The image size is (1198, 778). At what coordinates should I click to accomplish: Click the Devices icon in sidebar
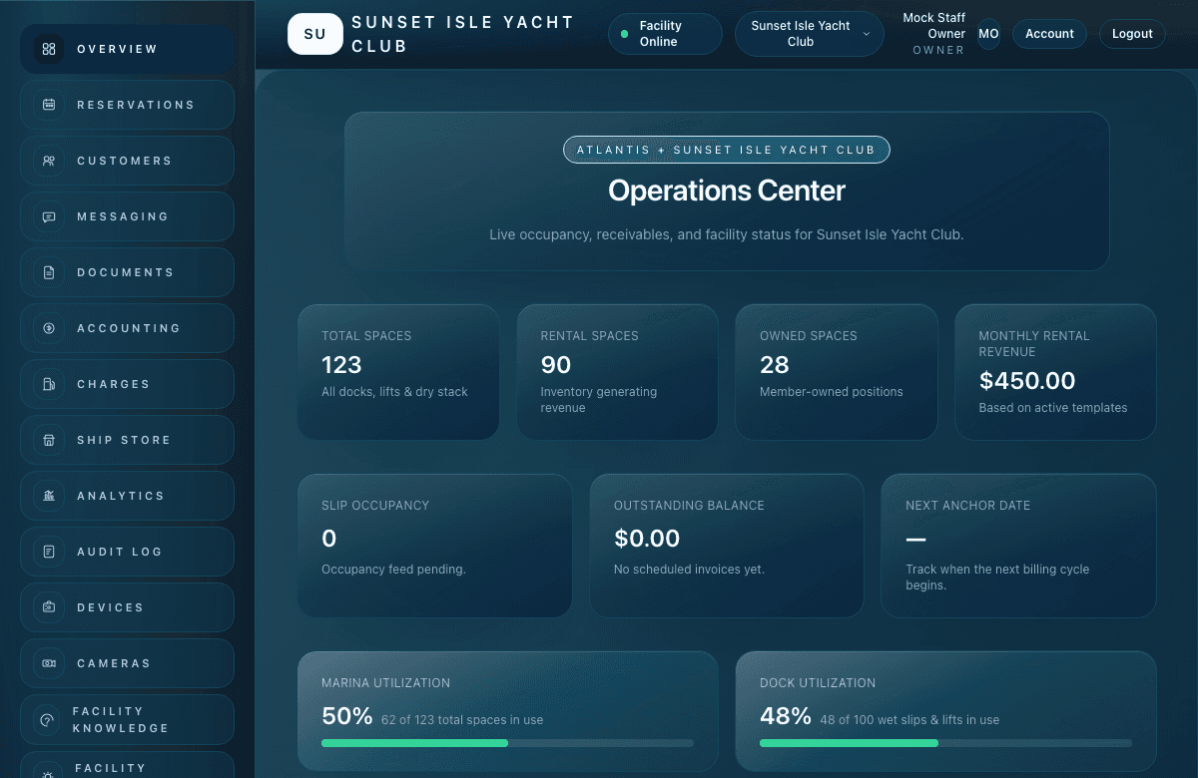[x=49, y=607]
